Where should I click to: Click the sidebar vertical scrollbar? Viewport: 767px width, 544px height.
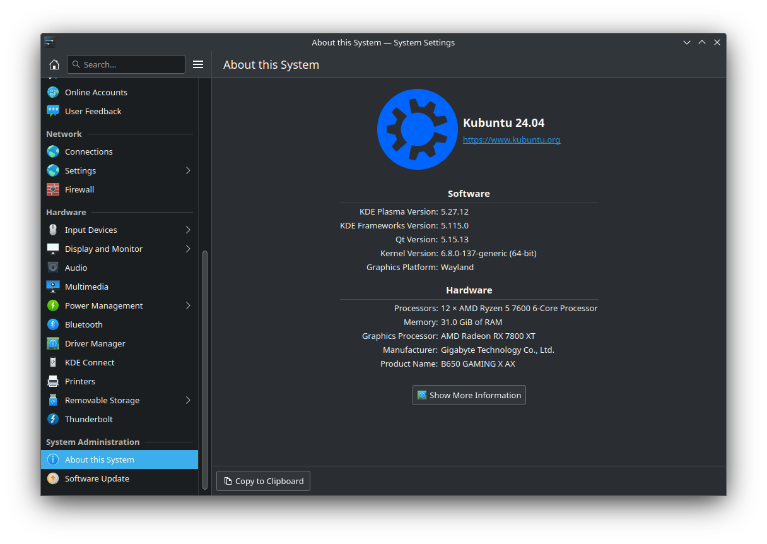pos(204,370)
